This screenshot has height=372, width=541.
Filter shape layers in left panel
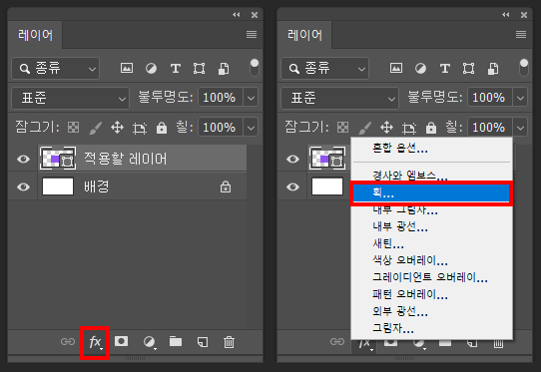199,68
